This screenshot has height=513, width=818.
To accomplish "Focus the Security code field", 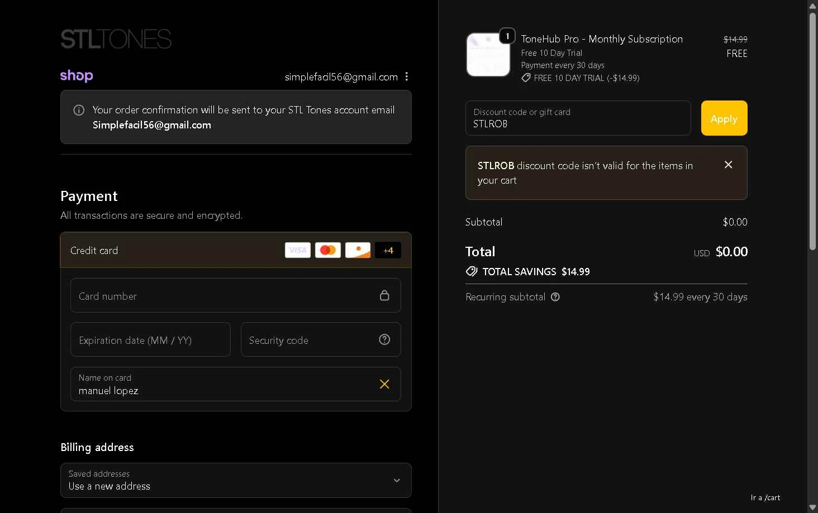I will pos(321,339).
